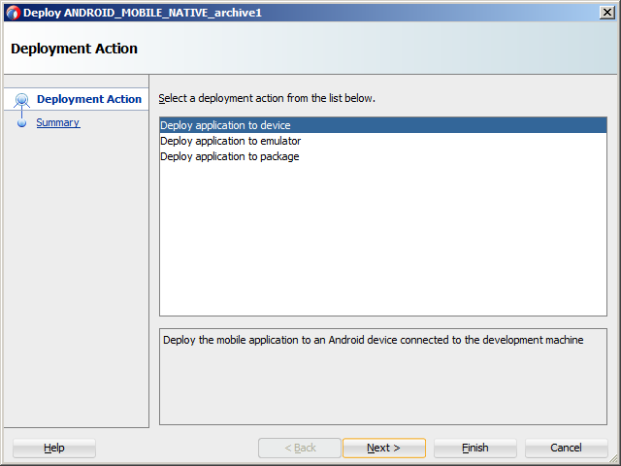Click the Deployment Action step icon
Image resolution: width=621 pixels, height=466 pixels.
(21, 100)
